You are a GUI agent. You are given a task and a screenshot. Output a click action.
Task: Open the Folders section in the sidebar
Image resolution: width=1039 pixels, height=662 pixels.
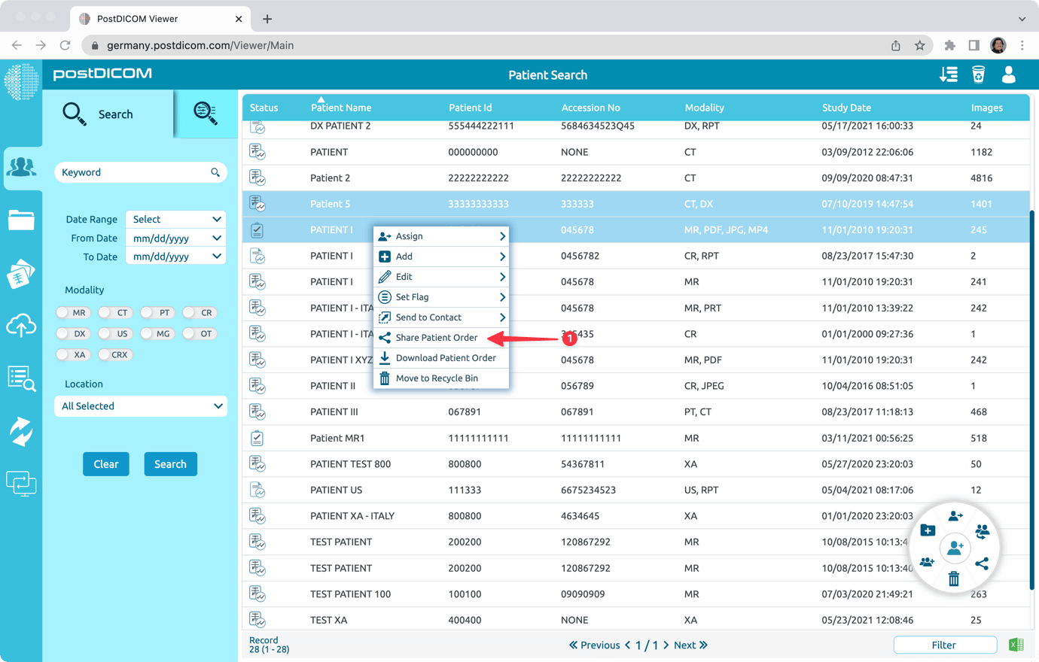(22, 220)
